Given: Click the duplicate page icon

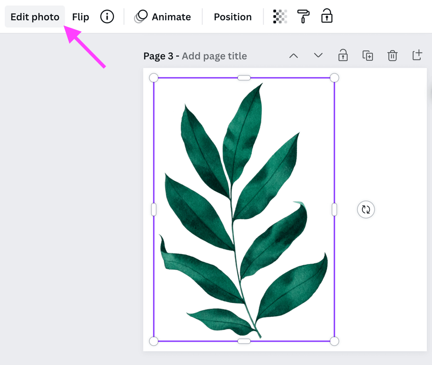Looking at the screenshot, I should tap(368, 56).
